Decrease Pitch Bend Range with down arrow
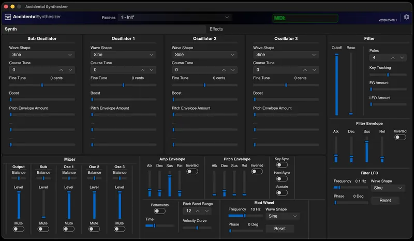The width and height of the screenshot is (414, 241). click(x=206, y=210)
